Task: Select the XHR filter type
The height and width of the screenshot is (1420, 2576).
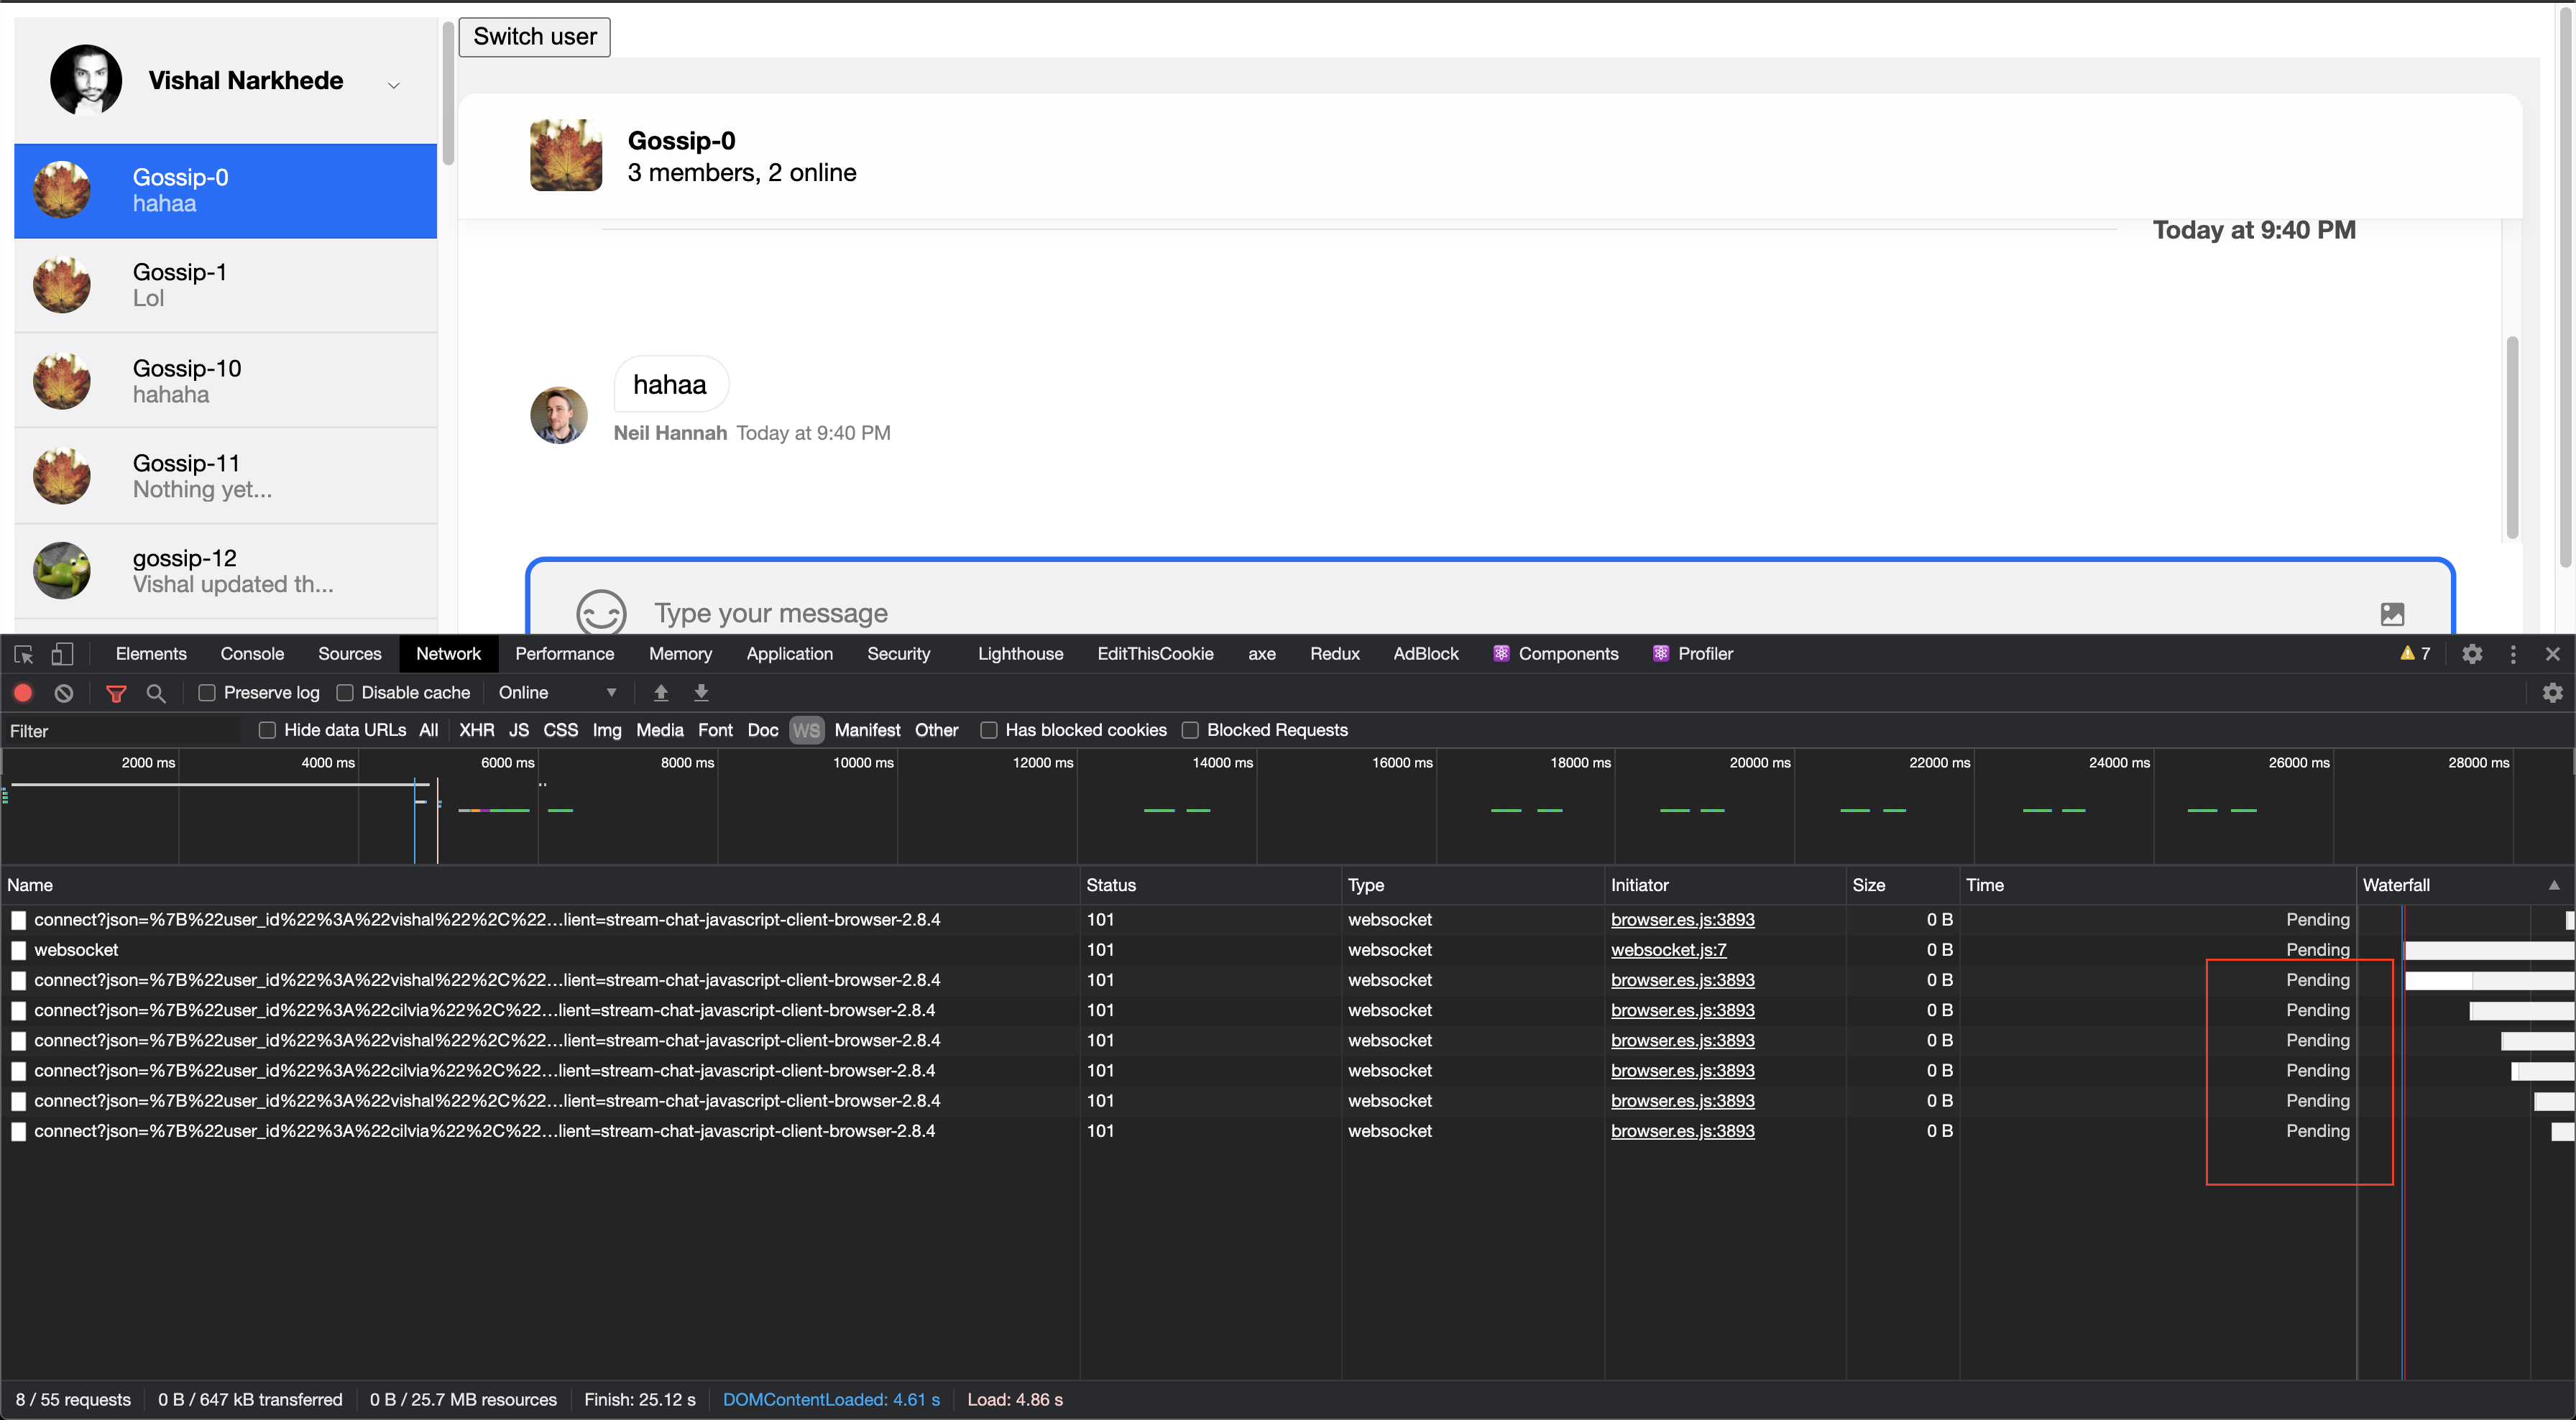Action: point(476,730)
